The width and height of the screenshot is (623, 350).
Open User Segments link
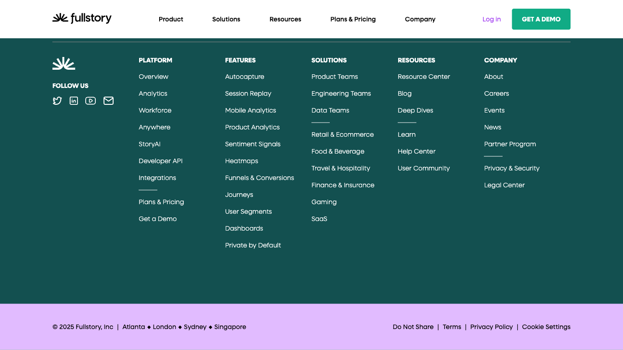[249, 211]
